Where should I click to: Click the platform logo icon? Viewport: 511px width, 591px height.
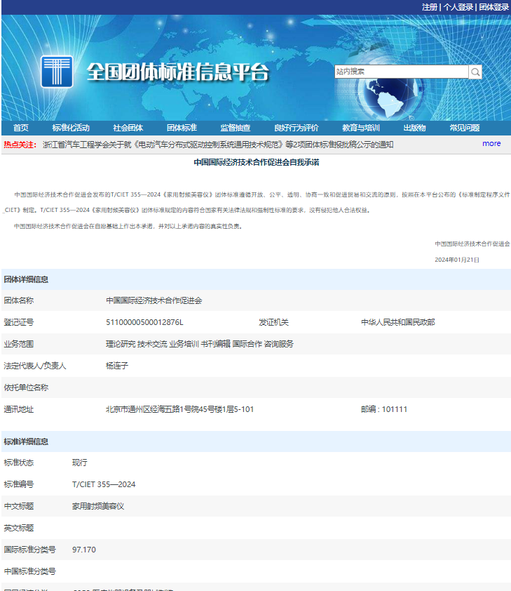tap(57, 72)
